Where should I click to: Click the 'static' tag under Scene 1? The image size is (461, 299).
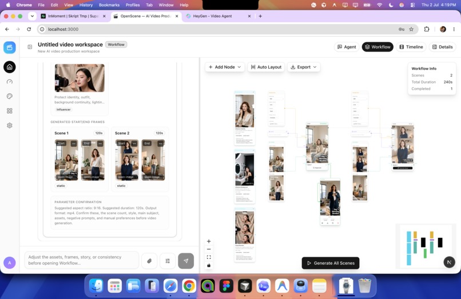tap(61, 186)
